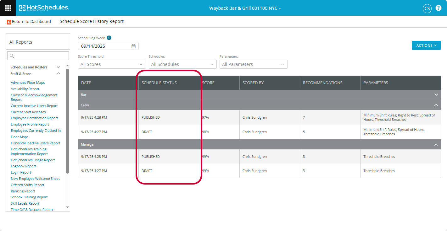
Task: Open Employee Certification Report
Action: [x=35, y=118]
